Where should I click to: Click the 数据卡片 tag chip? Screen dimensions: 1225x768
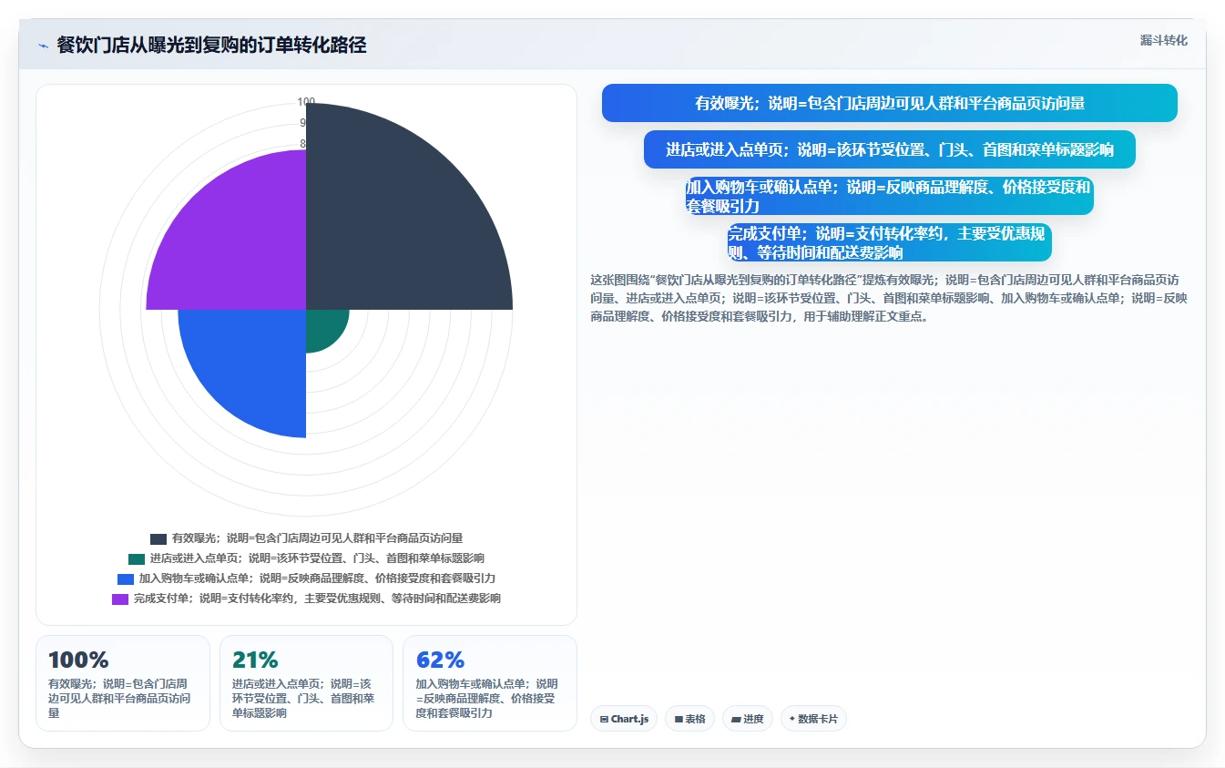(813, 719)
